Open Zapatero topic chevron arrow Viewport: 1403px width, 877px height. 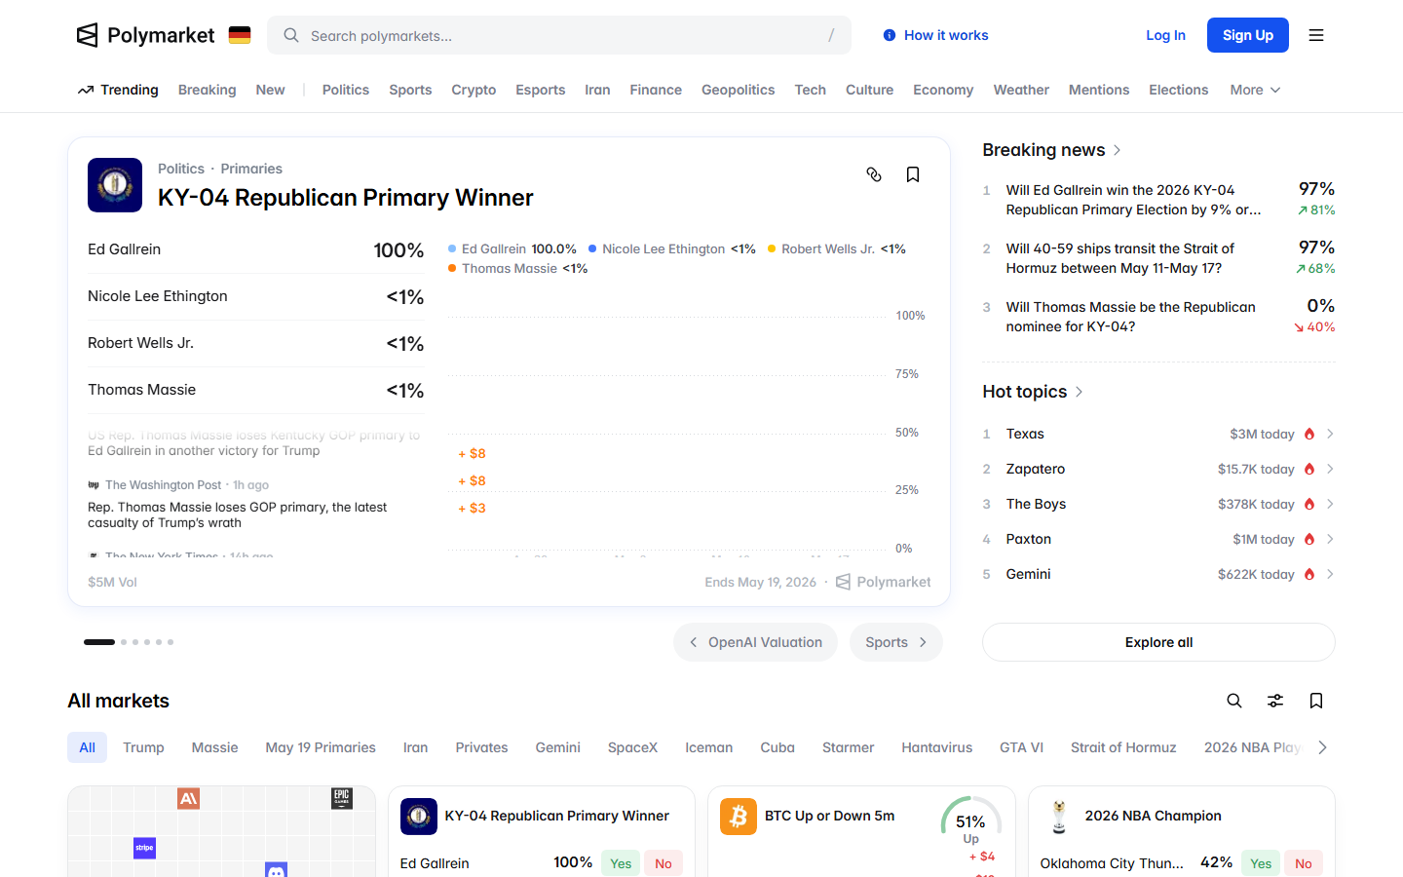tap(1330, 469)
